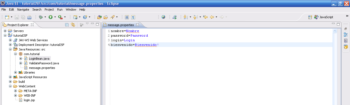Viewport: 350px width, 105px height.
Task: Click the Open Task folder icon
Action: pyautogui.click(x=106, y=17)
